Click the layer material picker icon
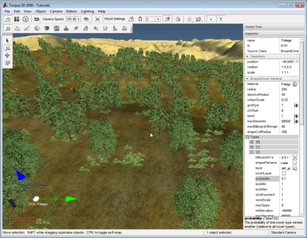The width and height of the screenshot is (307, 238). click(295, 168)
